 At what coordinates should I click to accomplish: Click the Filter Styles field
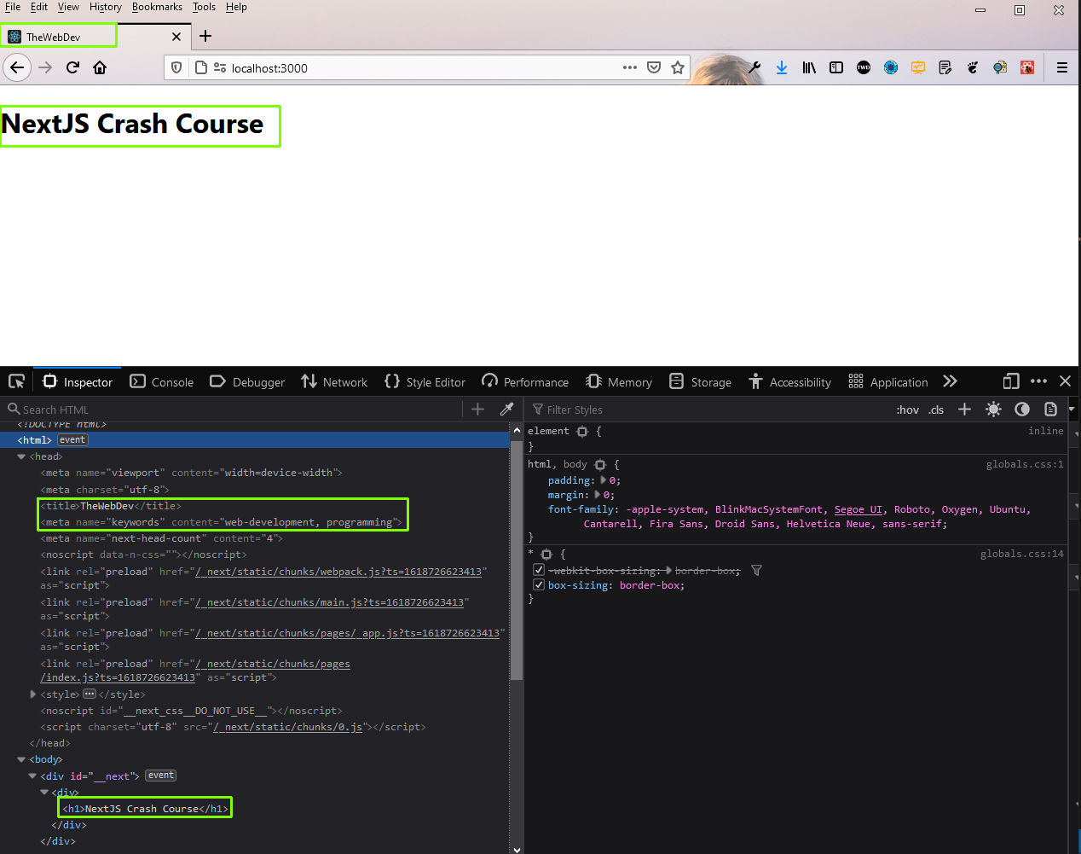point(708,410)
